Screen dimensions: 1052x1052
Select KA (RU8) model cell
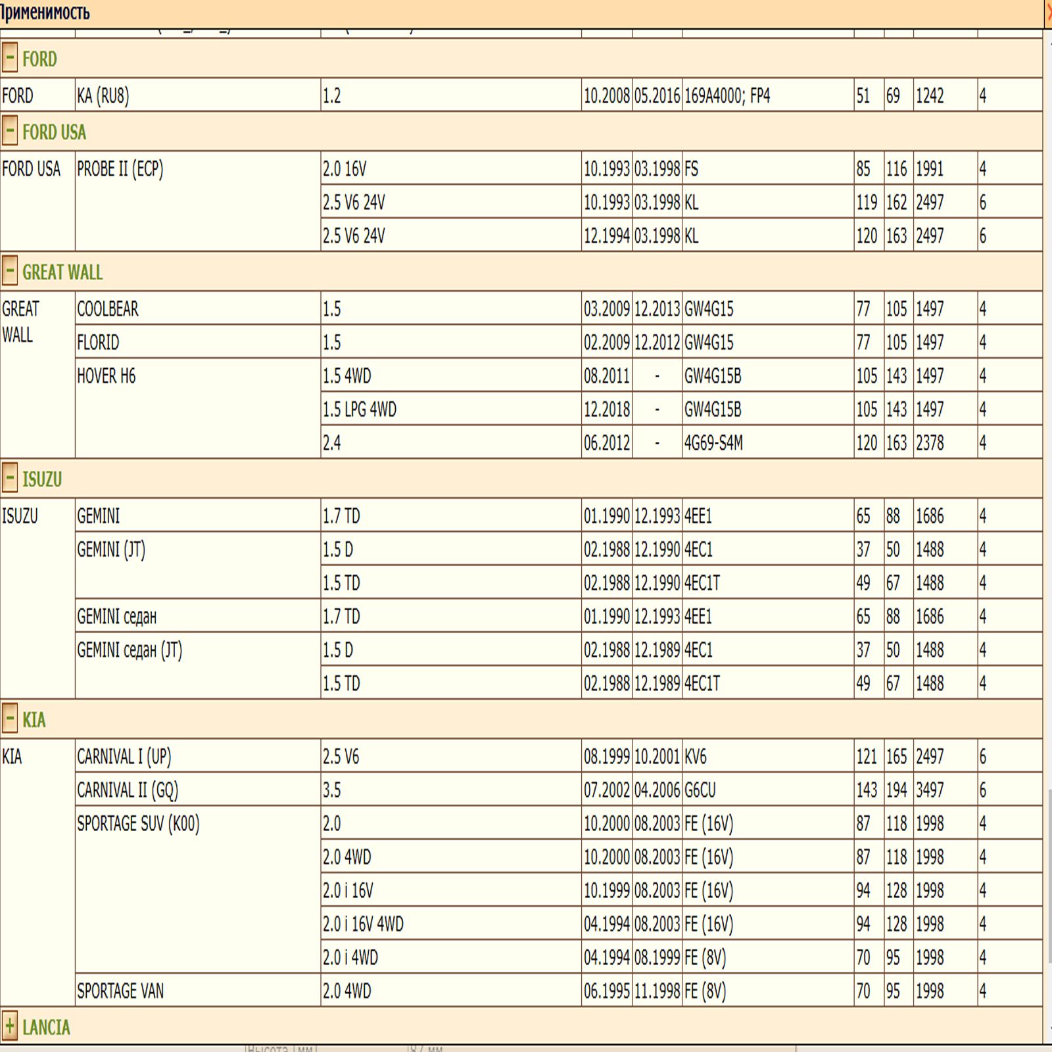pyautogui.click(x=103, y=96)
